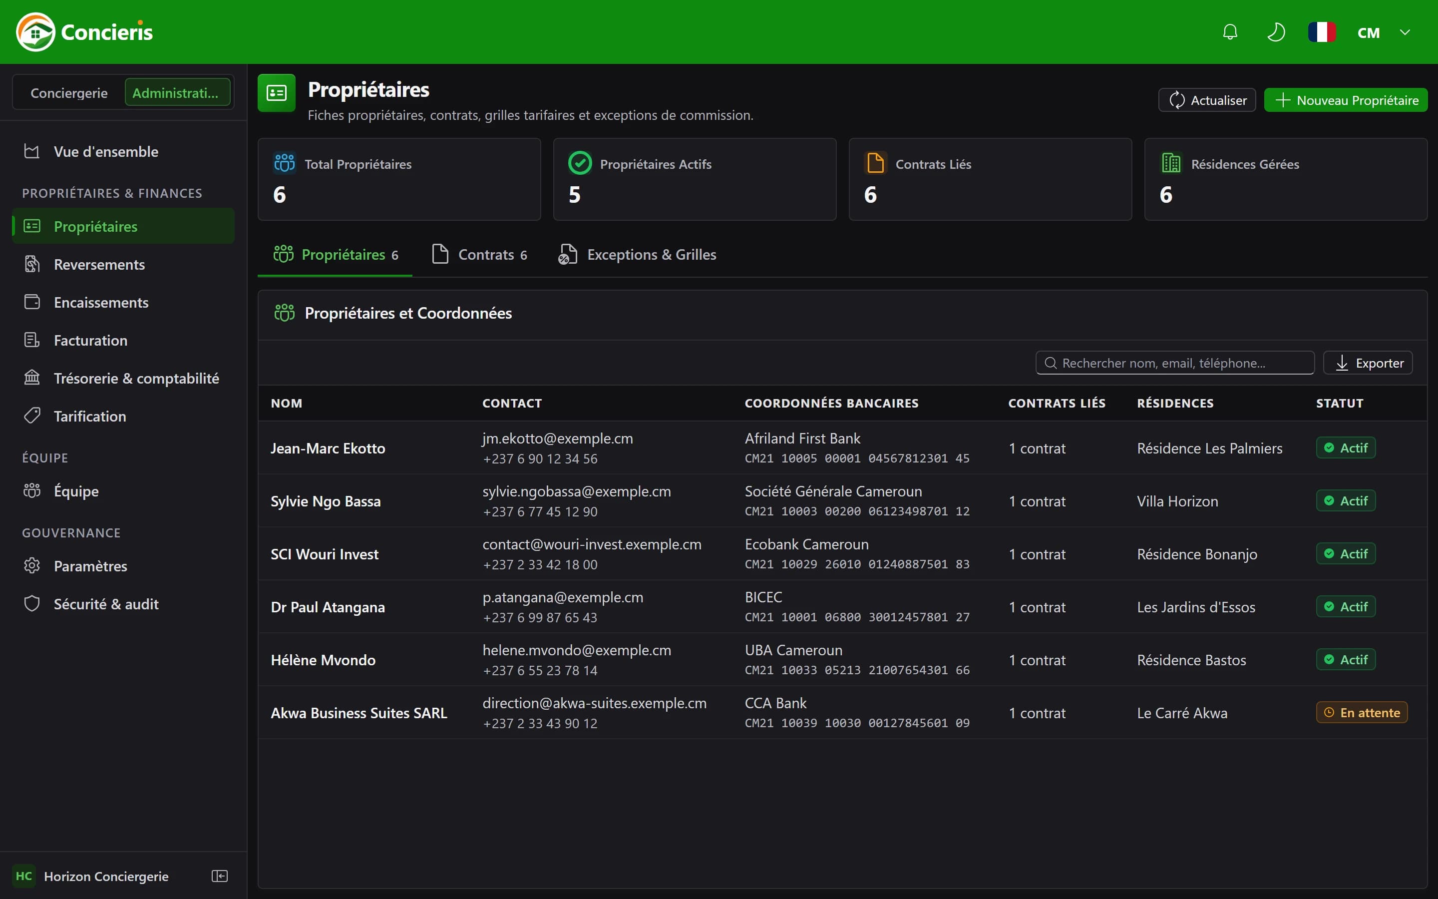The width and height of the screenshot is (1438, 899).
Task: Click En attente status badge
Action: click(1361, 712)
